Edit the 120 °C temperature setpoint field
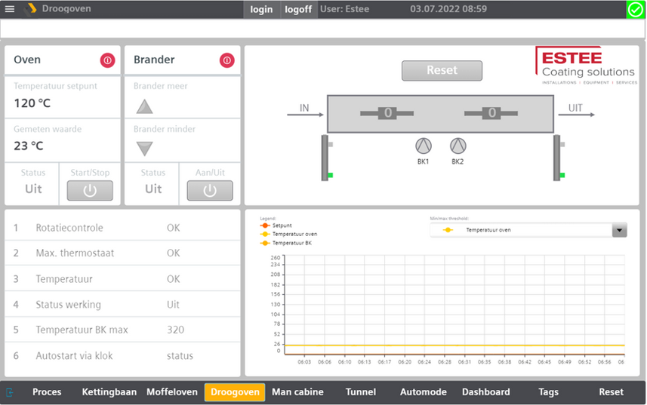The image size is (647, 405). click(x=63, y=97)
